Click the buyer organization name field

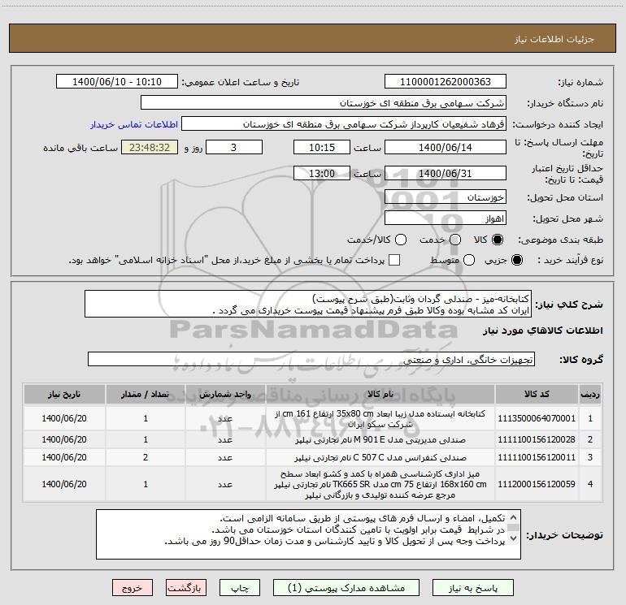(324, 103)
